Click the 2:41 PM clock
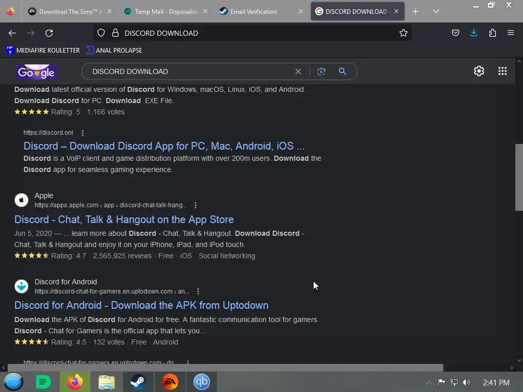 (x=496, y=383)
